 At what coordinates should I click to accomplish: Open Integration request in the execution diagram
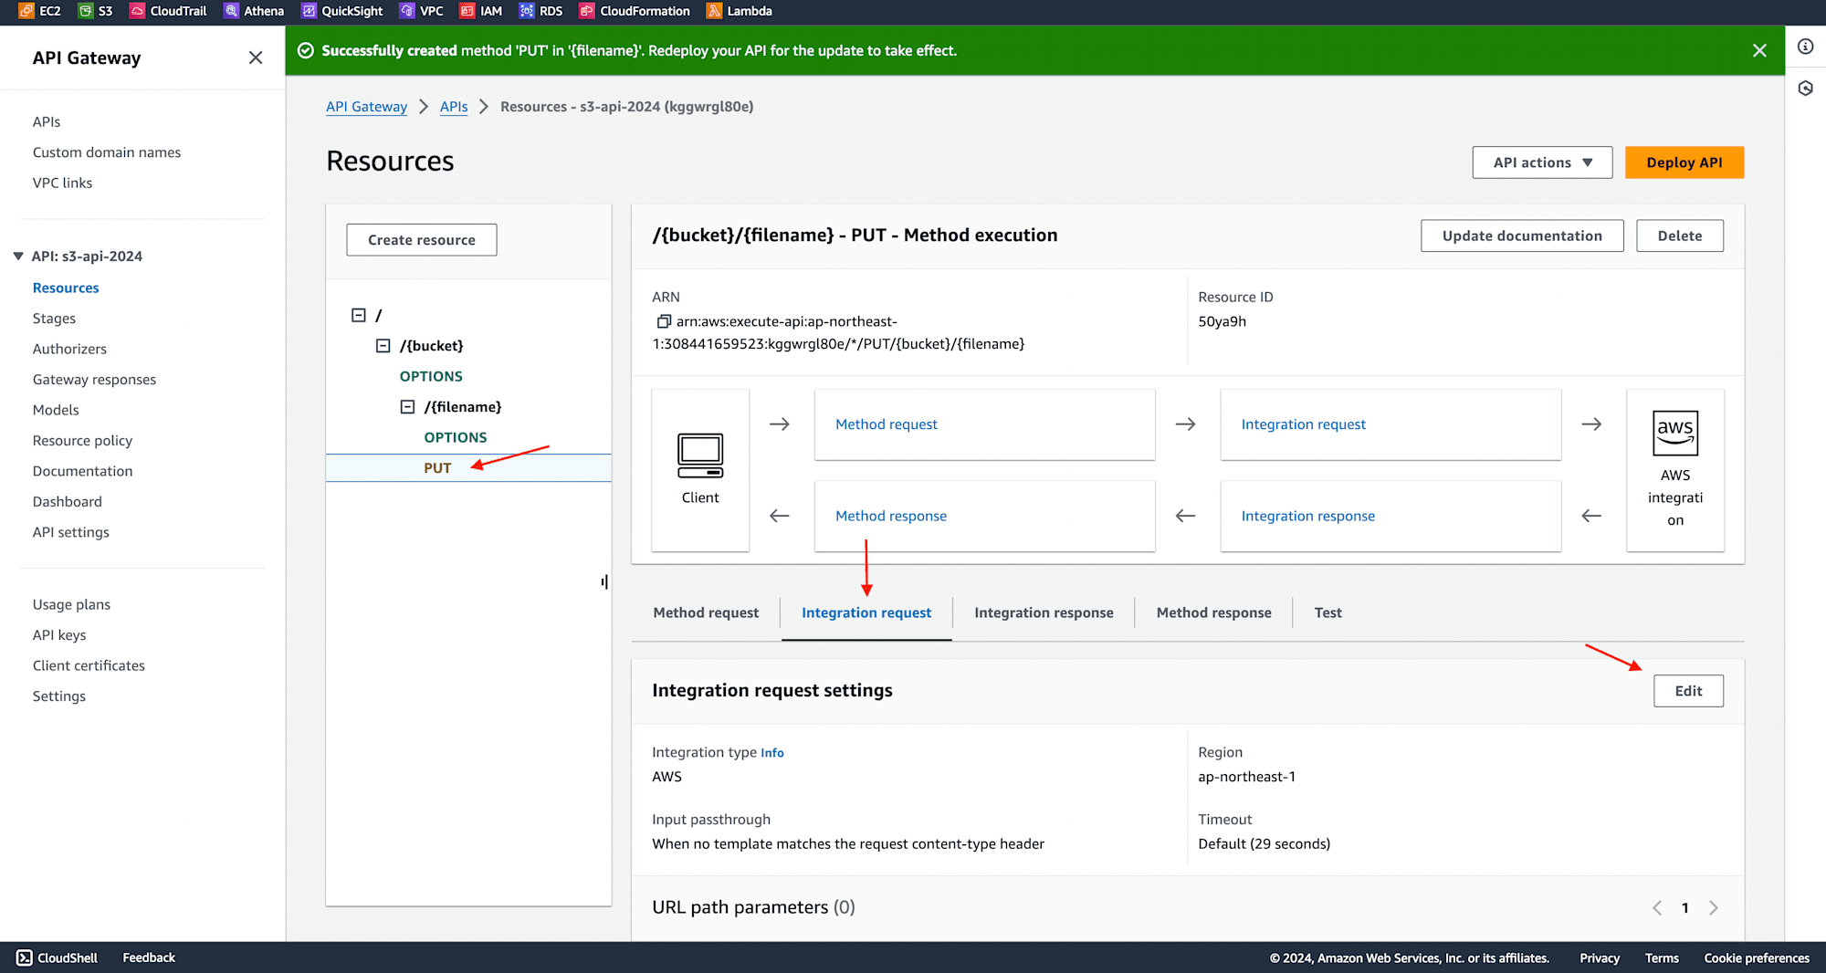coord(1303,424)
